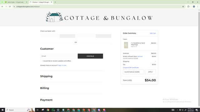This screenshot has width=200, height=112.
Task: Click the remove link for the 10% discount
Action: [140, 56]
